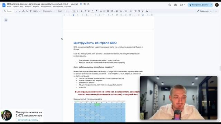The height and width of the screenshot is (124, 221).
Task: Clear text formatting
Action: click(143, 11)
